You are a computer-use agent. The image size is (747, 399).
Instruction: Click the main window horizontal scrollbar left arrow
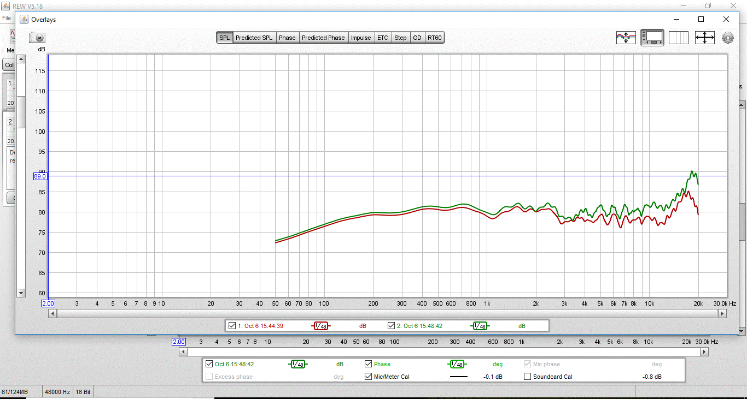tap(183, 352)
